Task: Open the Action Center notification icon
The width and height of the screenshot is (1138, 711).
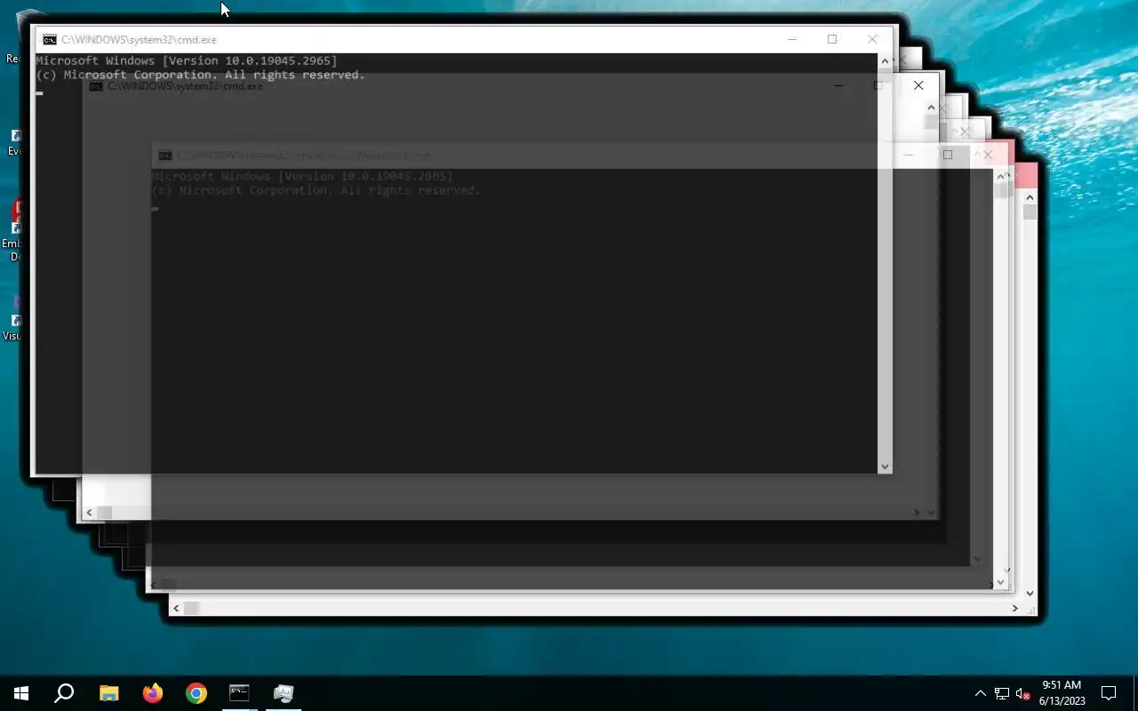Action: point(1109,693)
